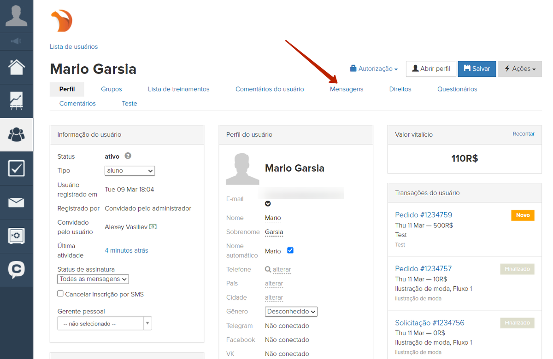Screen dimensions: 553x359
Task: Click the status help question mark icon
Action: pos(128,156)
